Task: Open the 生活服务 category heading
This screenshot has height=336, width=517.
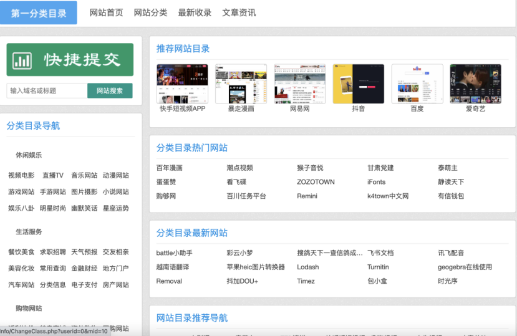Action: pos(29,232)
